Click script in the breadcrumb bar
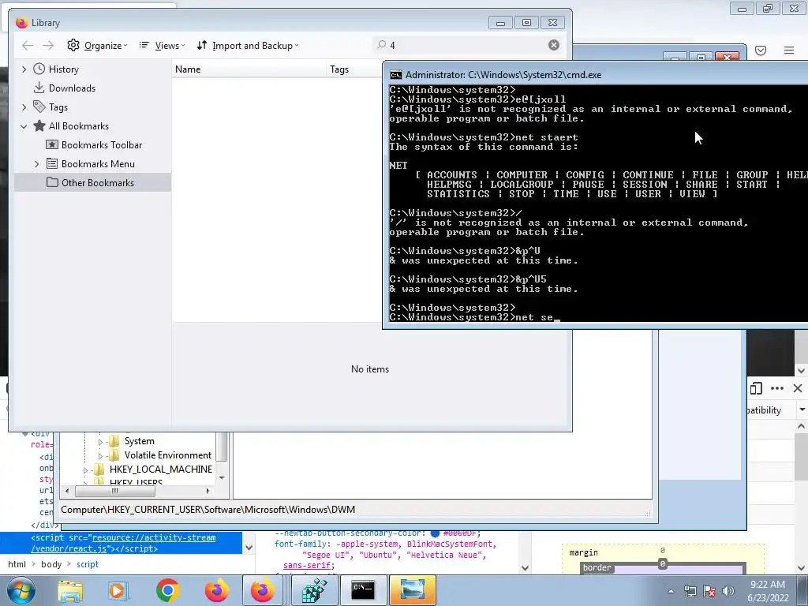808x606 pixels. [87, 564]
